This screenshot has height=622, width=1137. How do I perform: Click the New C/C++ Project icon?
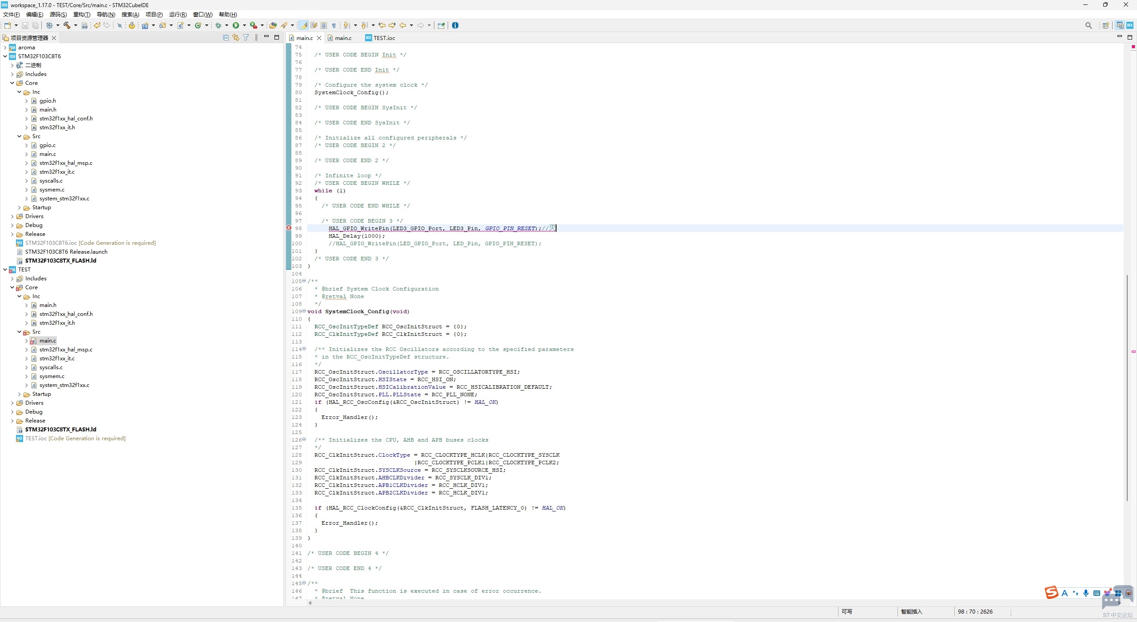[145, 25]
